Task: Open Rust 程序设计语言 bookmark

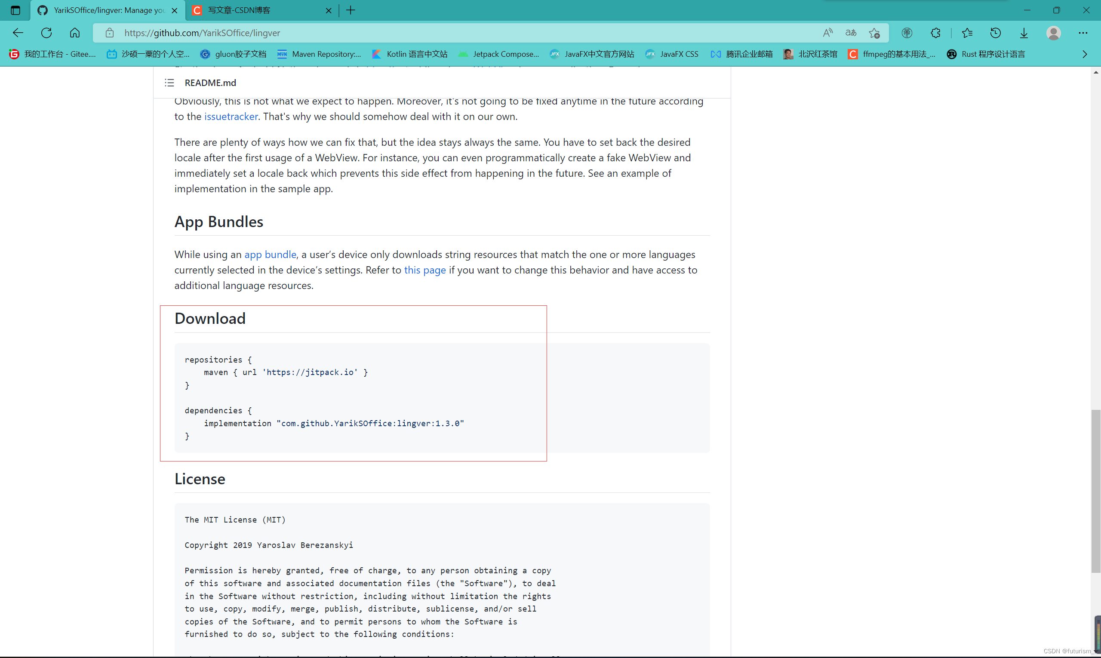Action: (x=986, y=54)
